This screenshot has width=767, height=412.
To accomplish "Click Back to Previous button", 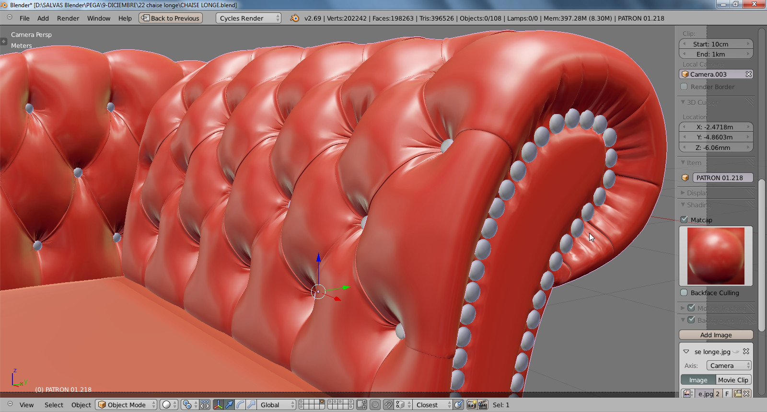I will 171,18.
